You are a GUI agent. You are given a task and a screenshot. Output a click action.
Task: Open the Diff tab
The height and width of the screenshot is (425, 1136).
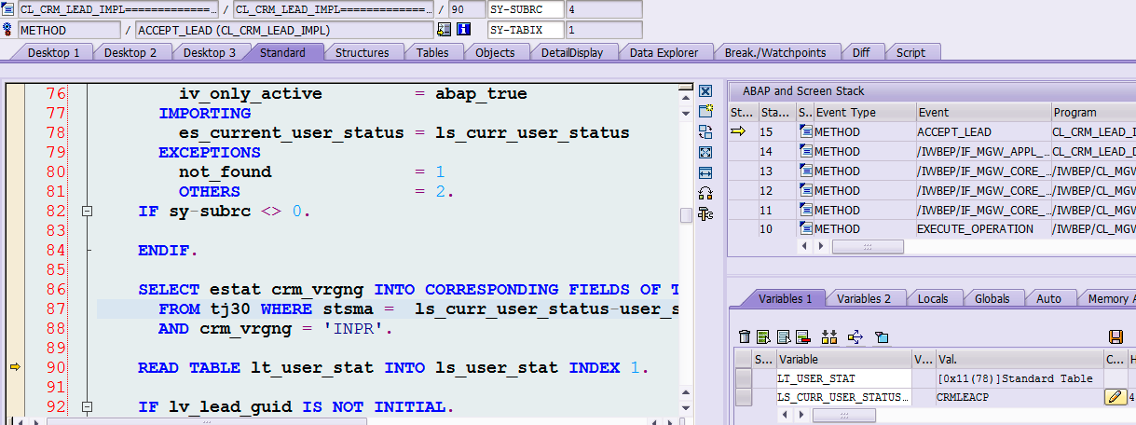click(861, 52)
